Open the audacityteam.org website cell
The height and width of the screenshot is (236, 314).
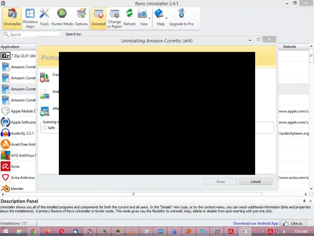(294, 133)
